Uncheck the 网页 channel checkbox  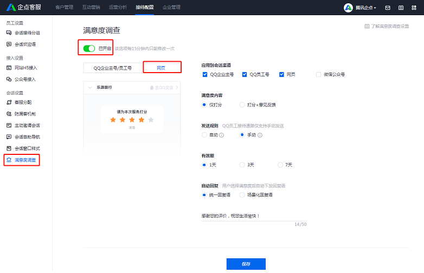pyautogui.click(x=281, y=74)
